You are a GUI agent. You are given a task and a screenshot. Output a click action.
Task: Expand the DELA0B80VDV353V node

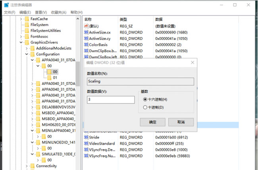point(32,108)
